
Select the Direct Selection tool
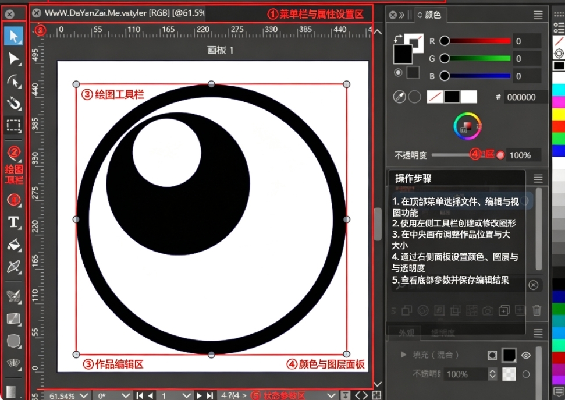[x=14, y=59]
